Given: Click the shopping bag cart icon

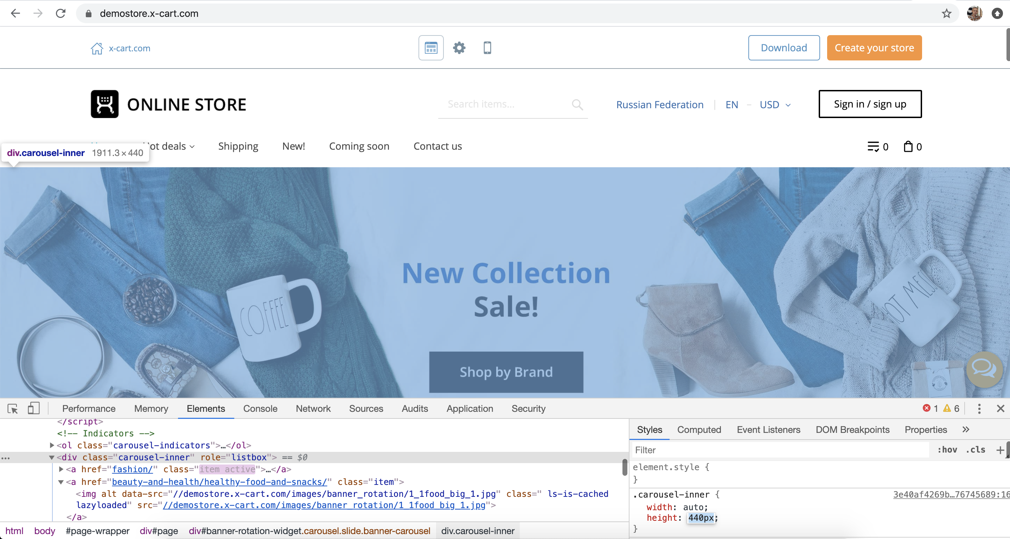Looking at the screenshot, I should coord(908,147).
